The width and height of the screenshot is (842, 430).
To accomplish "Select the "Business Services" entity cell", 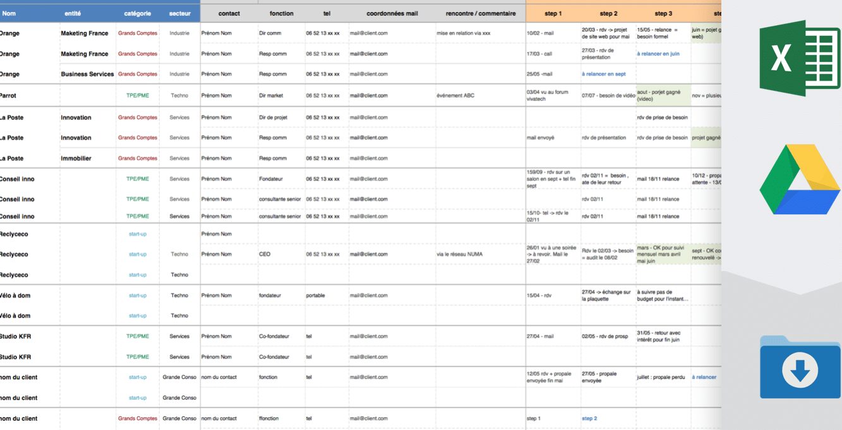I will click(88, 74).
